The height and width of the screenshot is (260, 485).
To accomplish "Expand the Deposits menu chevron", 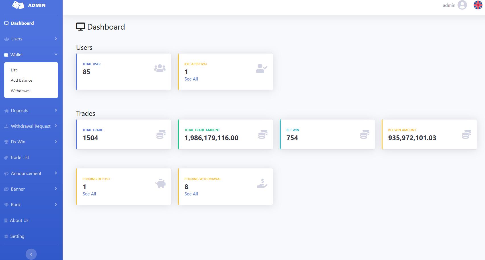I will click(56, 110).
